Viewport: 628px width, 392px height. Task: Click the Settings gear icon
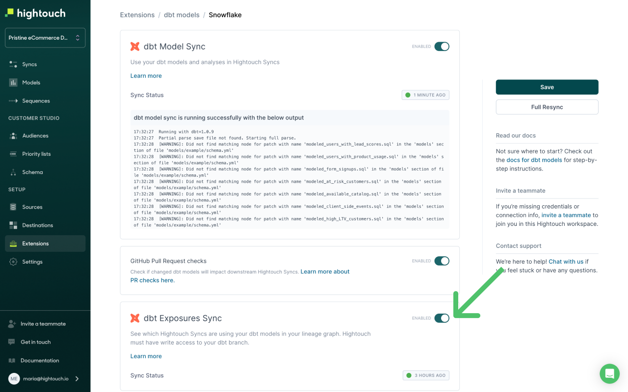pyautogui.click(x=13, y=262)
